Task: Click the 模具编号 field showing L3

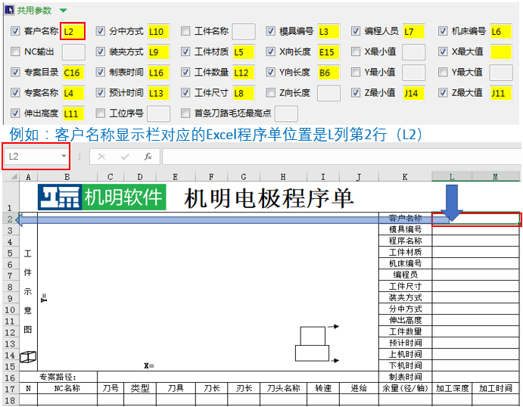Action: coord(328,31)
